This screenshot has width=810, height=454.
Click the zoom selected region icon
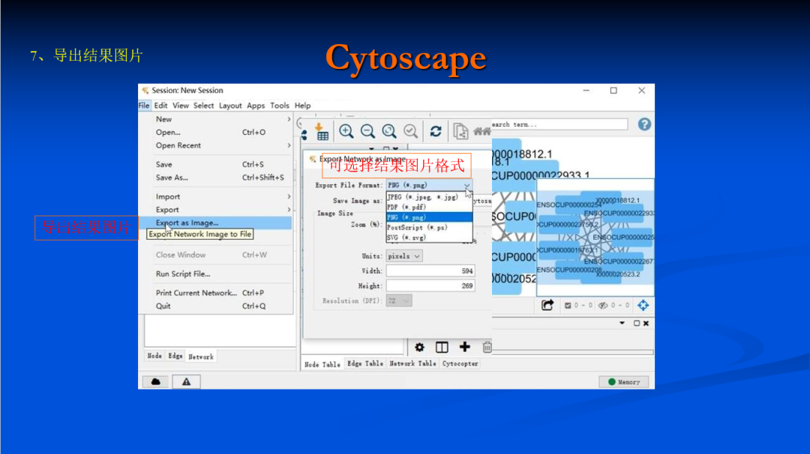(411, 131)
